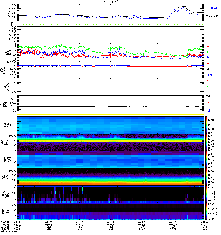
Task: Click the FBK edc12 mV/m color scale bar
Action: pyautogui.click(x=206, y=194)
